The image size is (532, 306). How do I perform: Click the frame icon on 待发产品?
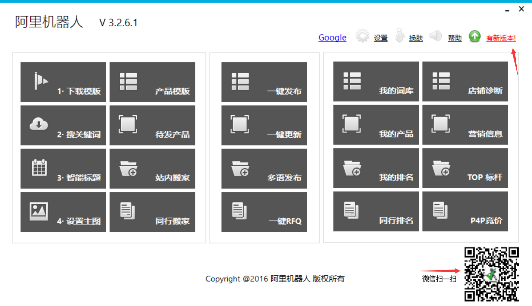click(128, 124)
